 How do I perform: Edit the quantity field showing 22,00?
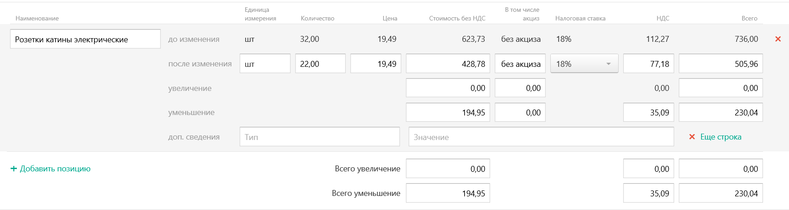tap(320, 64)
